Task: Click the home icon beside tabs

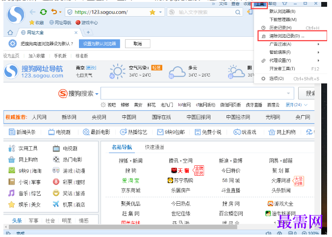Action: pos(10,32)
